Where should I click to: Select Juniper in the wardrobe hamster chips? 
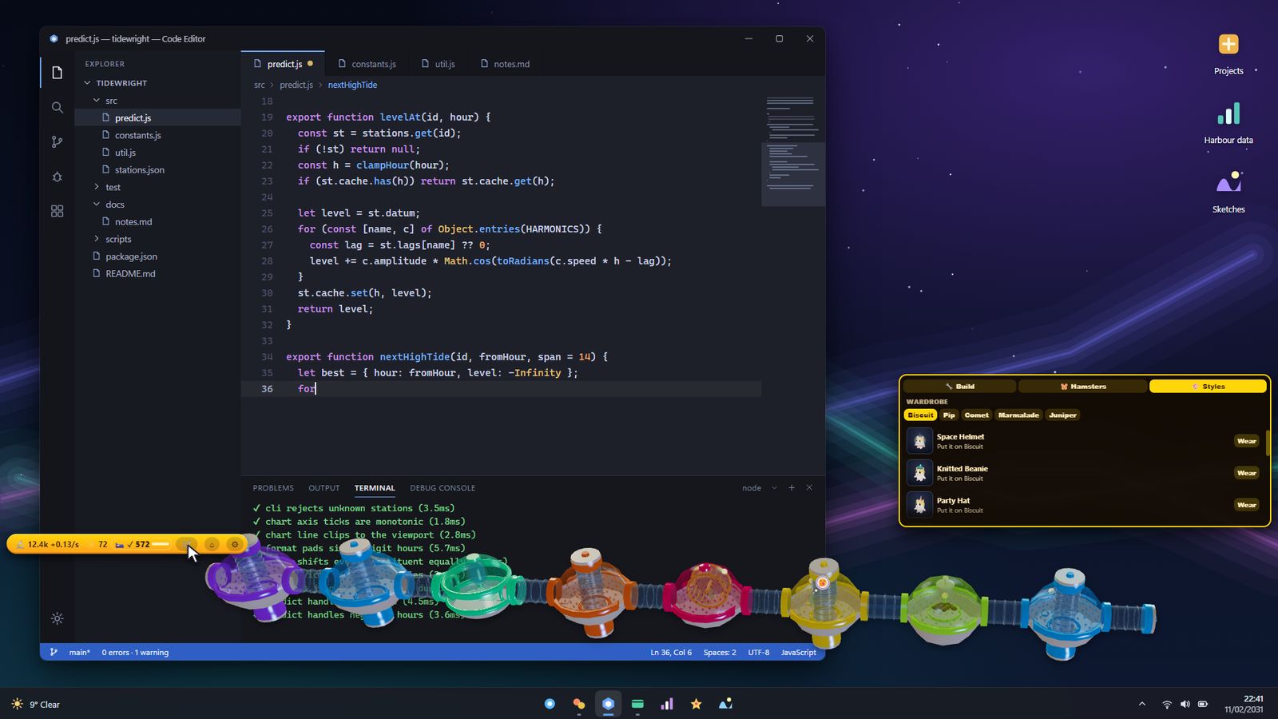click(1062, 415)
